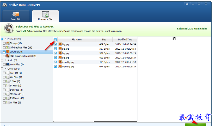Check the Other group checkbox
The height and width of the screenshot is (126, 213).
(2, 69)
